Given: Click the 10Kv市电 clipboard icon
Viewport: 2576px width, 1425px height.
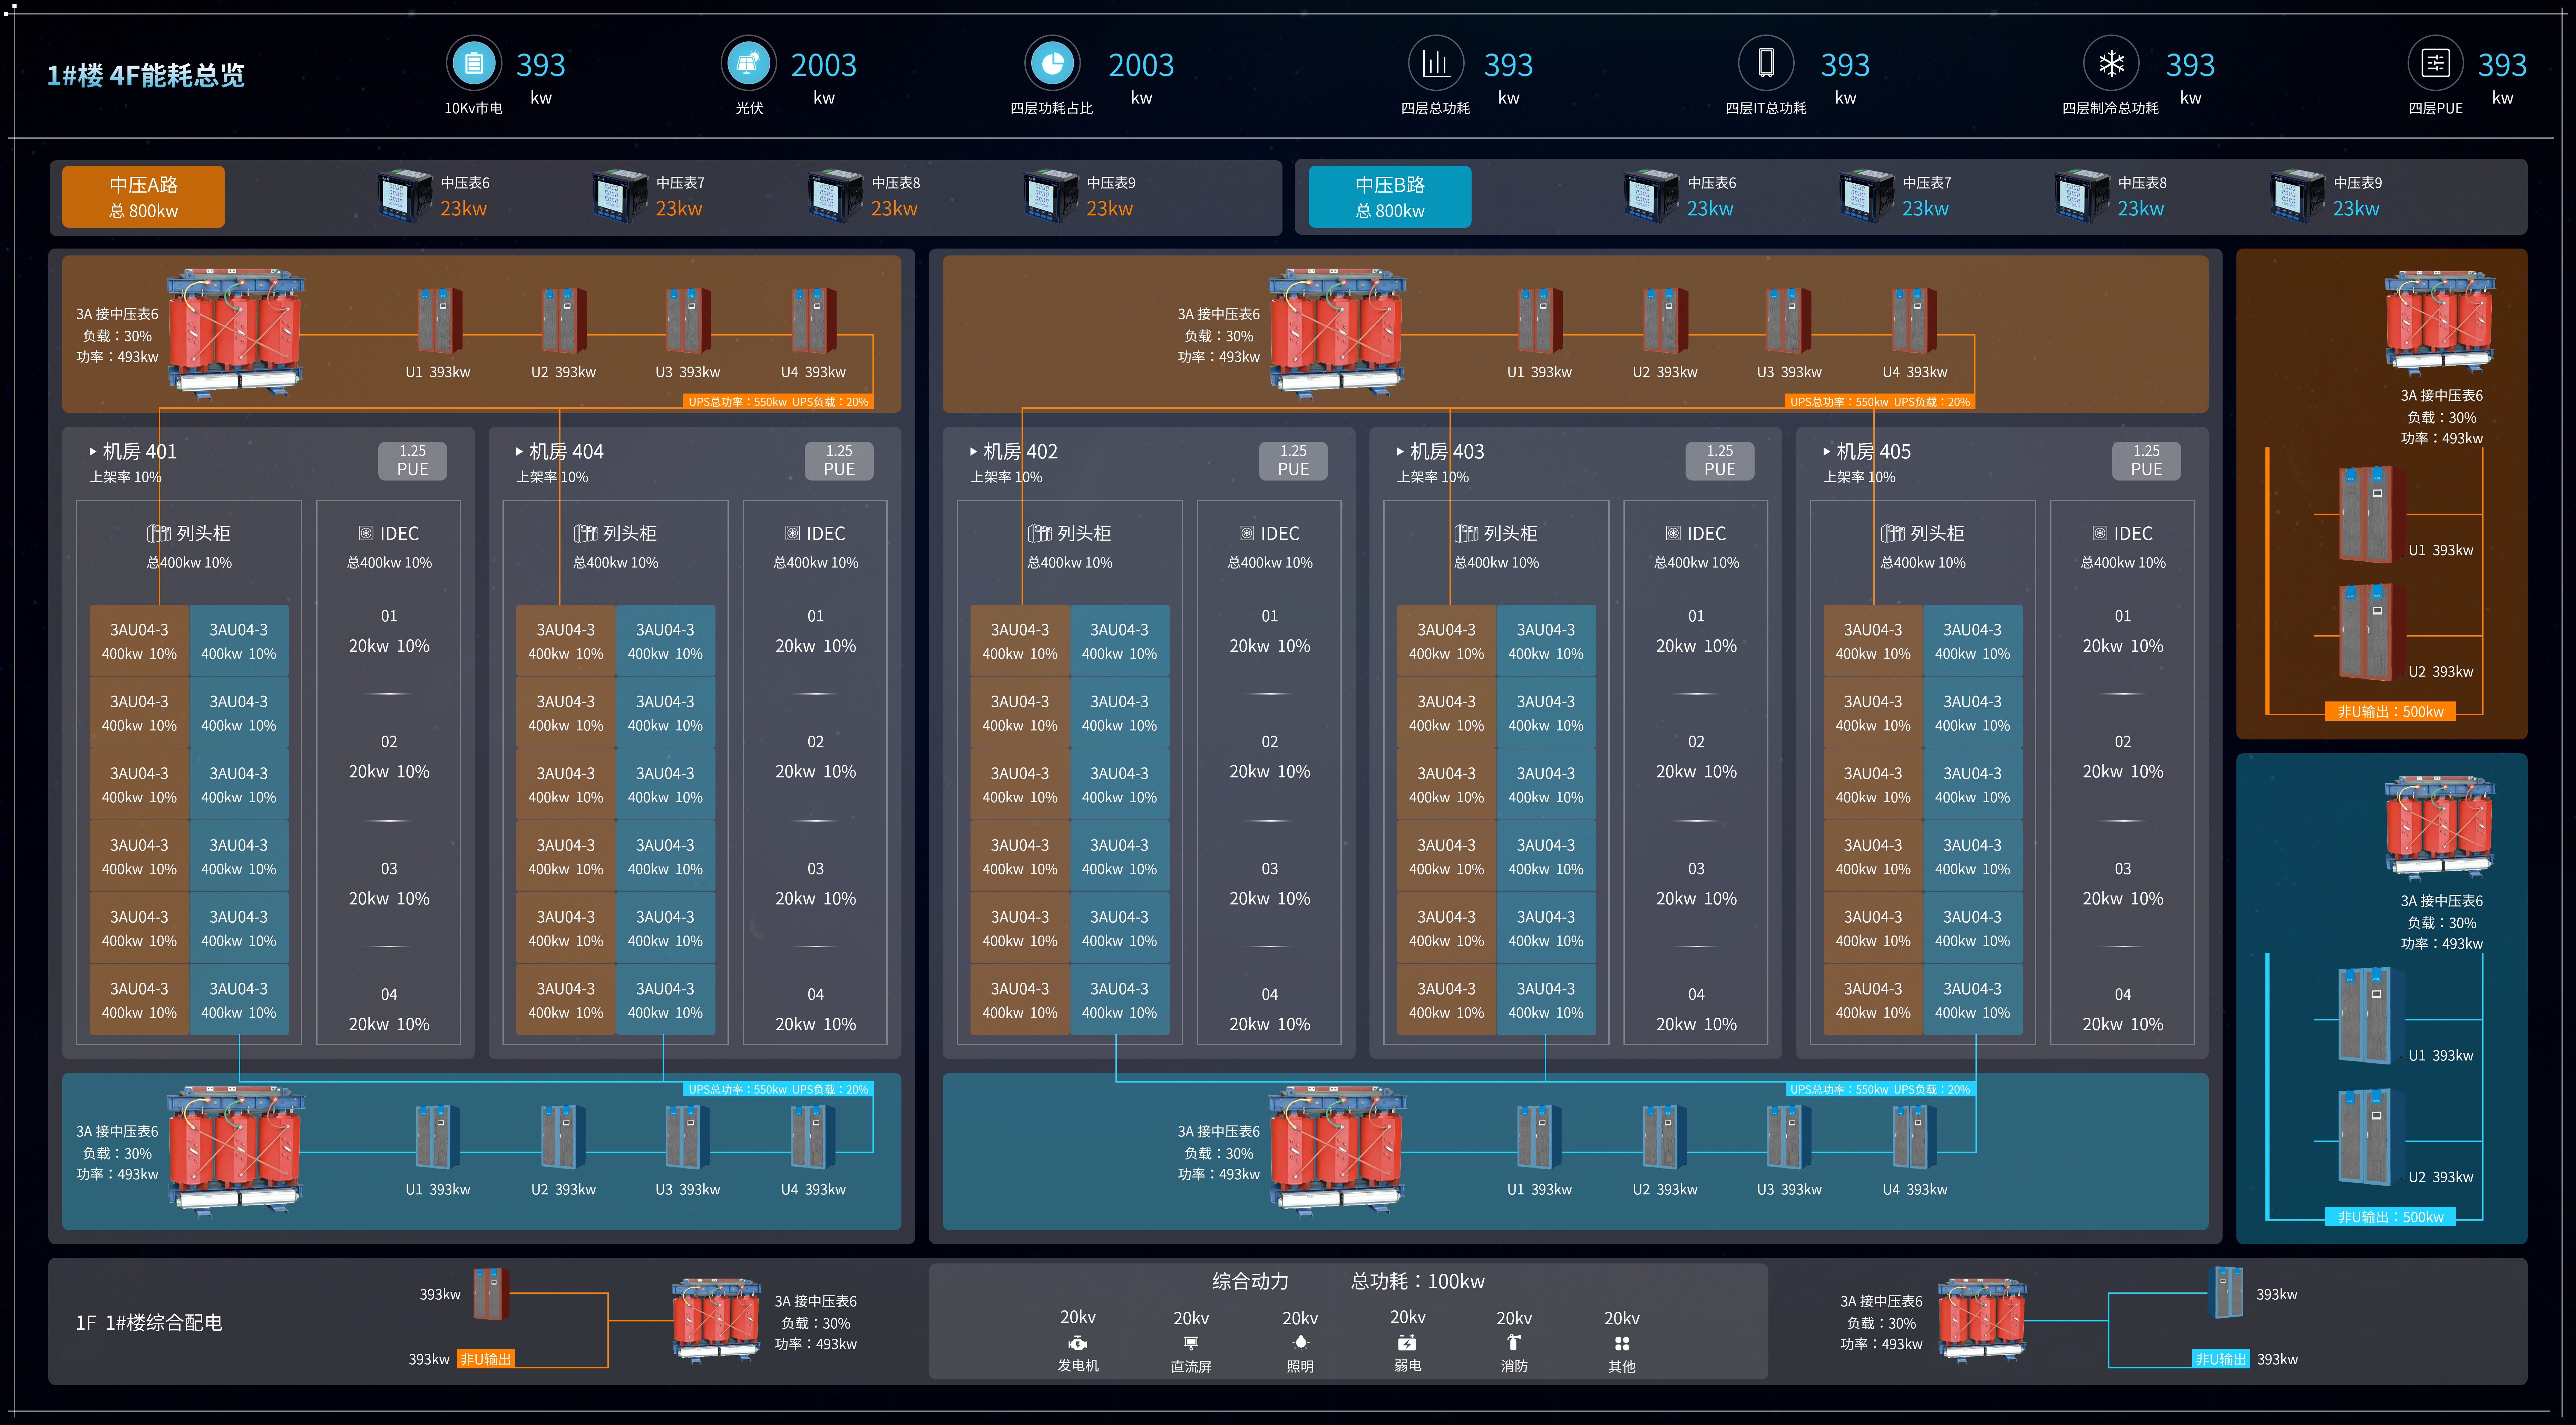Looking at the screenshot, I should [474, 64].
